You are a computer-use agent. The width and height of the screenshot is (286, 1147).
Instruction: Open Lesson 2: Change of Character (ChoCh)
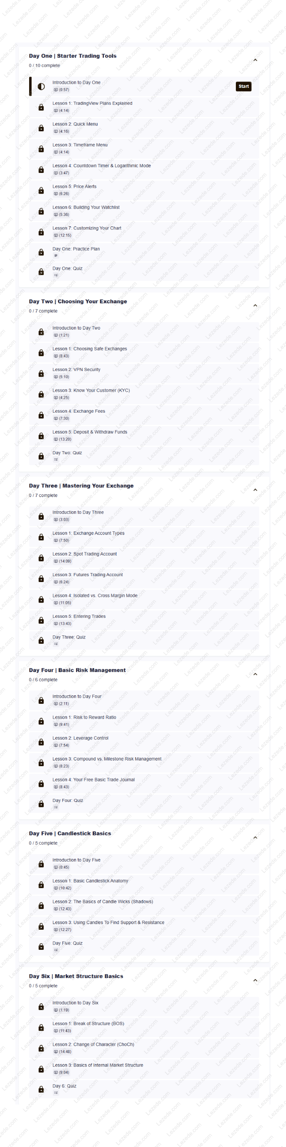(93, 1044)
